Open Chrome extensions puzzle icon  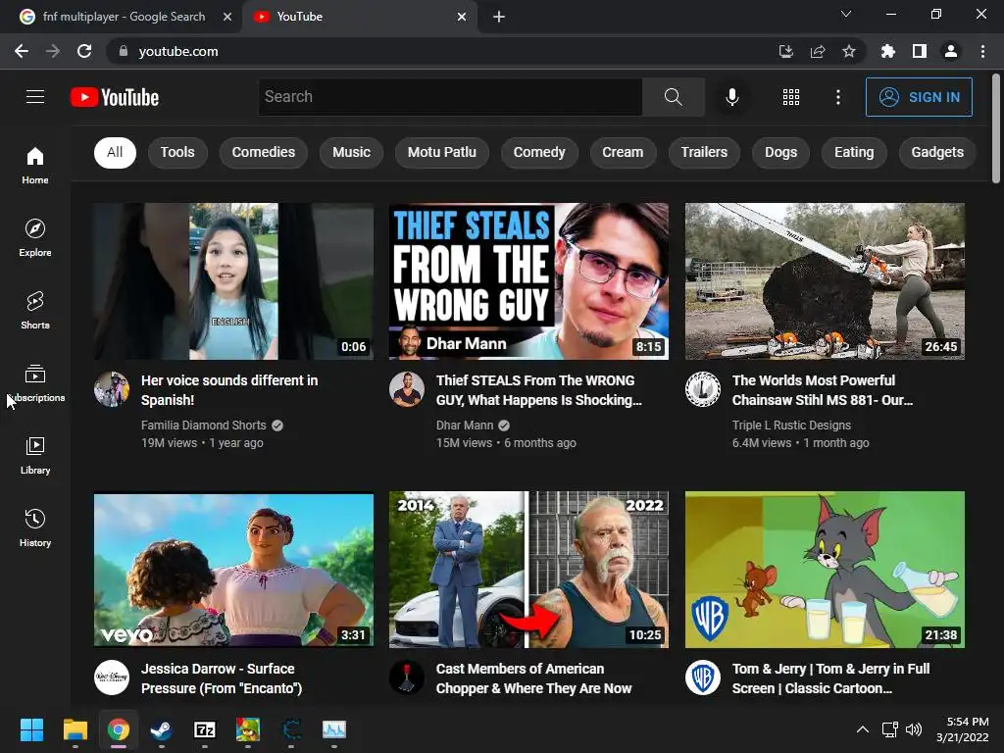[887, 51]
